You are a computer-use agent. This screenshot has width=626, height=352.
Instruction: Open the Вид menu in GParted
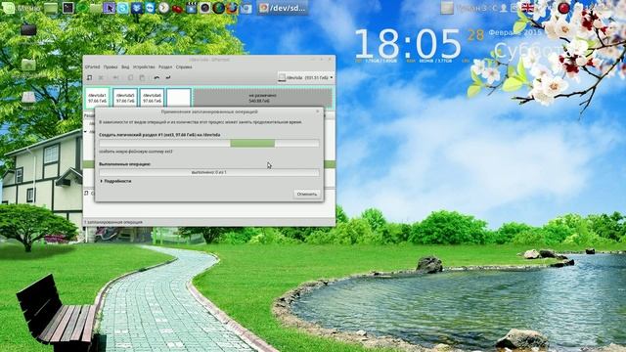125,67
